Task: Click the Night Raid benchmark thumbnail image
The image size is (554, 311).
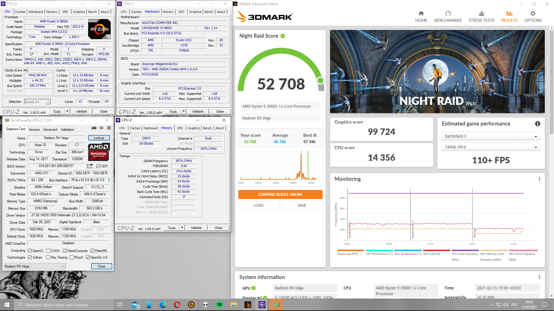Action: (x=437, y=71)
